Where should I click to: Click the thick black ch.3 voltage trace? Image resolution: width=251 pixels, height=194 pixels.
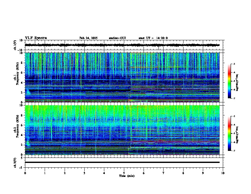(x=122, y=162)
